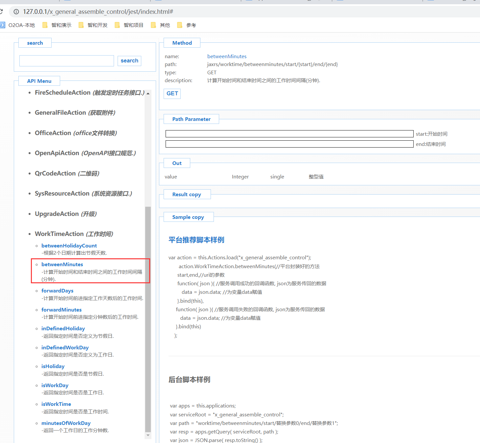Expand OfficeAction in API menu
The height and width of the screenshot is (443, 480).
[x=76, y=133]
